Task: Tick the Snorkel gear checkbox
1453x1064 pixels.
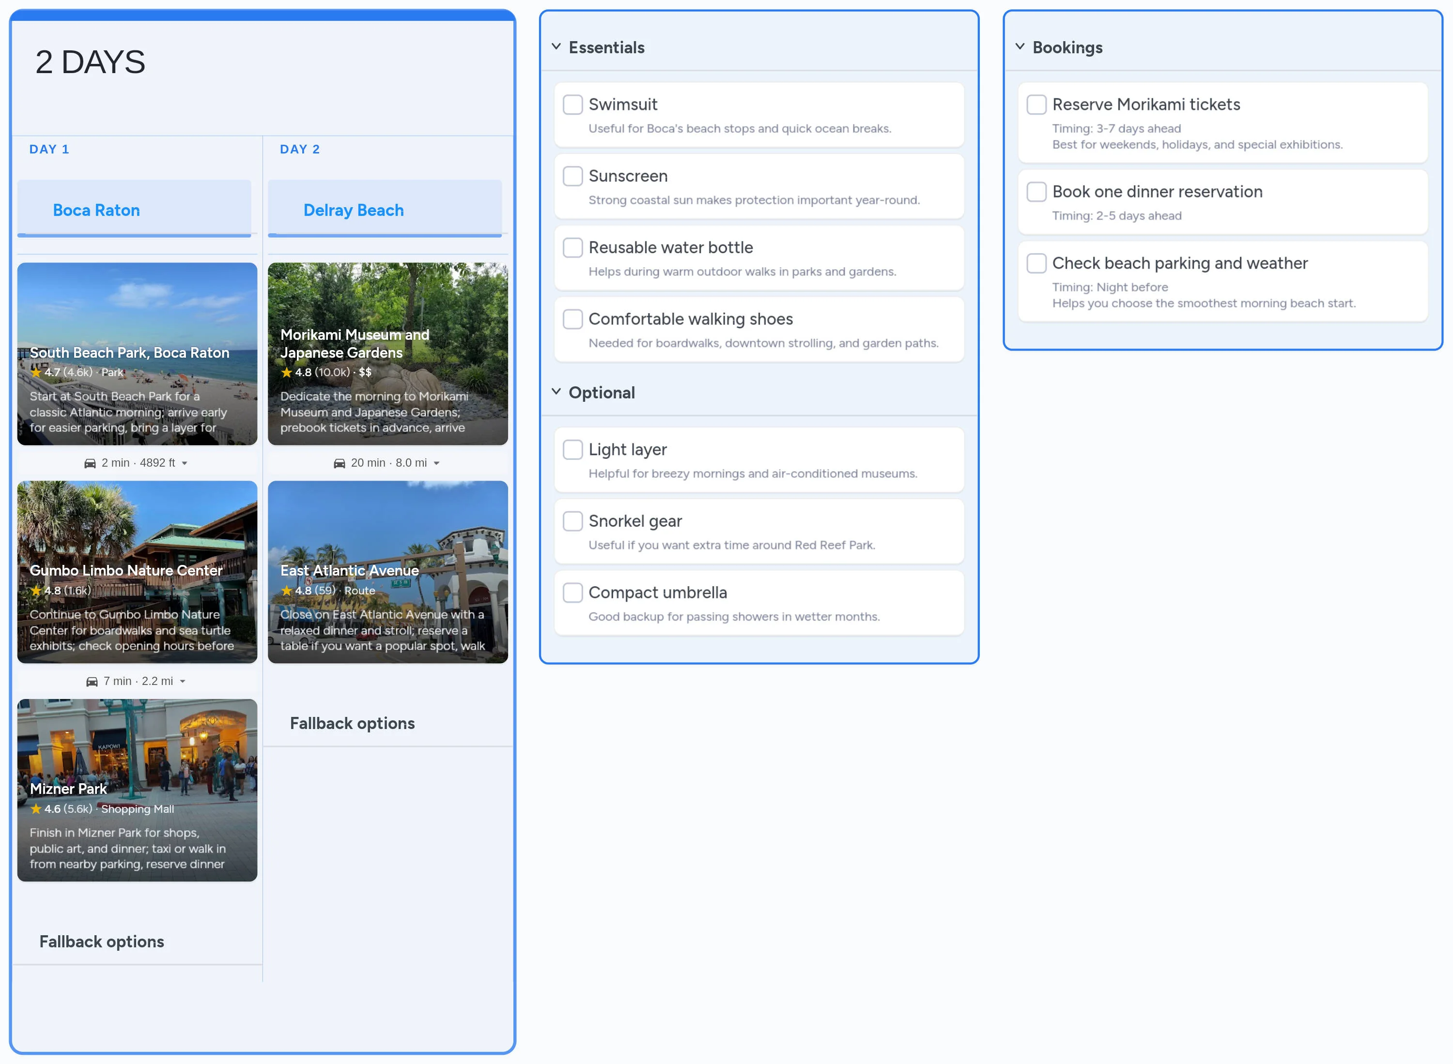Action: 573,521
